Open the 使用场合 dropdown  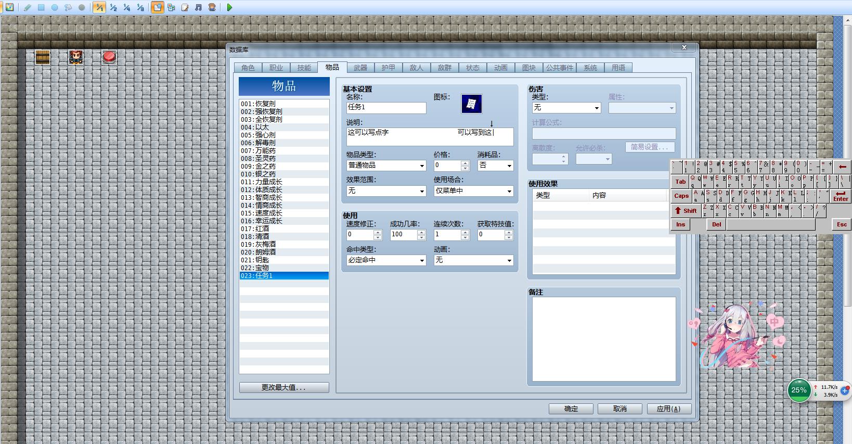tap(473, 191)
